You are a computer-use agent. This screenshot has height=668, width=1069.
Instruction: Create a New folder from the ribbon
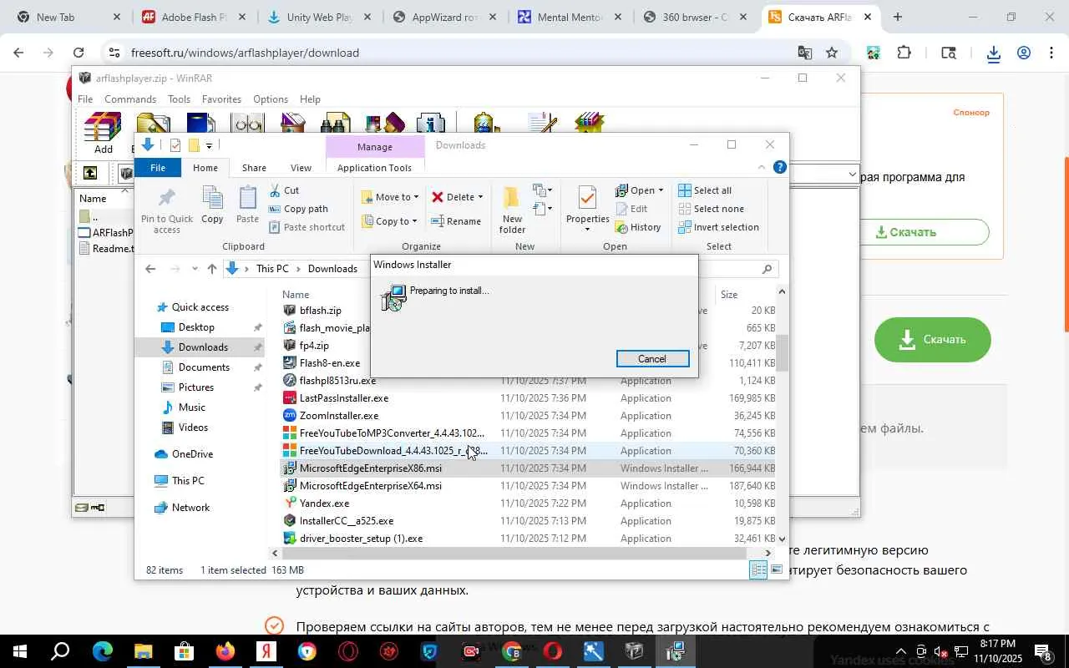512,210
